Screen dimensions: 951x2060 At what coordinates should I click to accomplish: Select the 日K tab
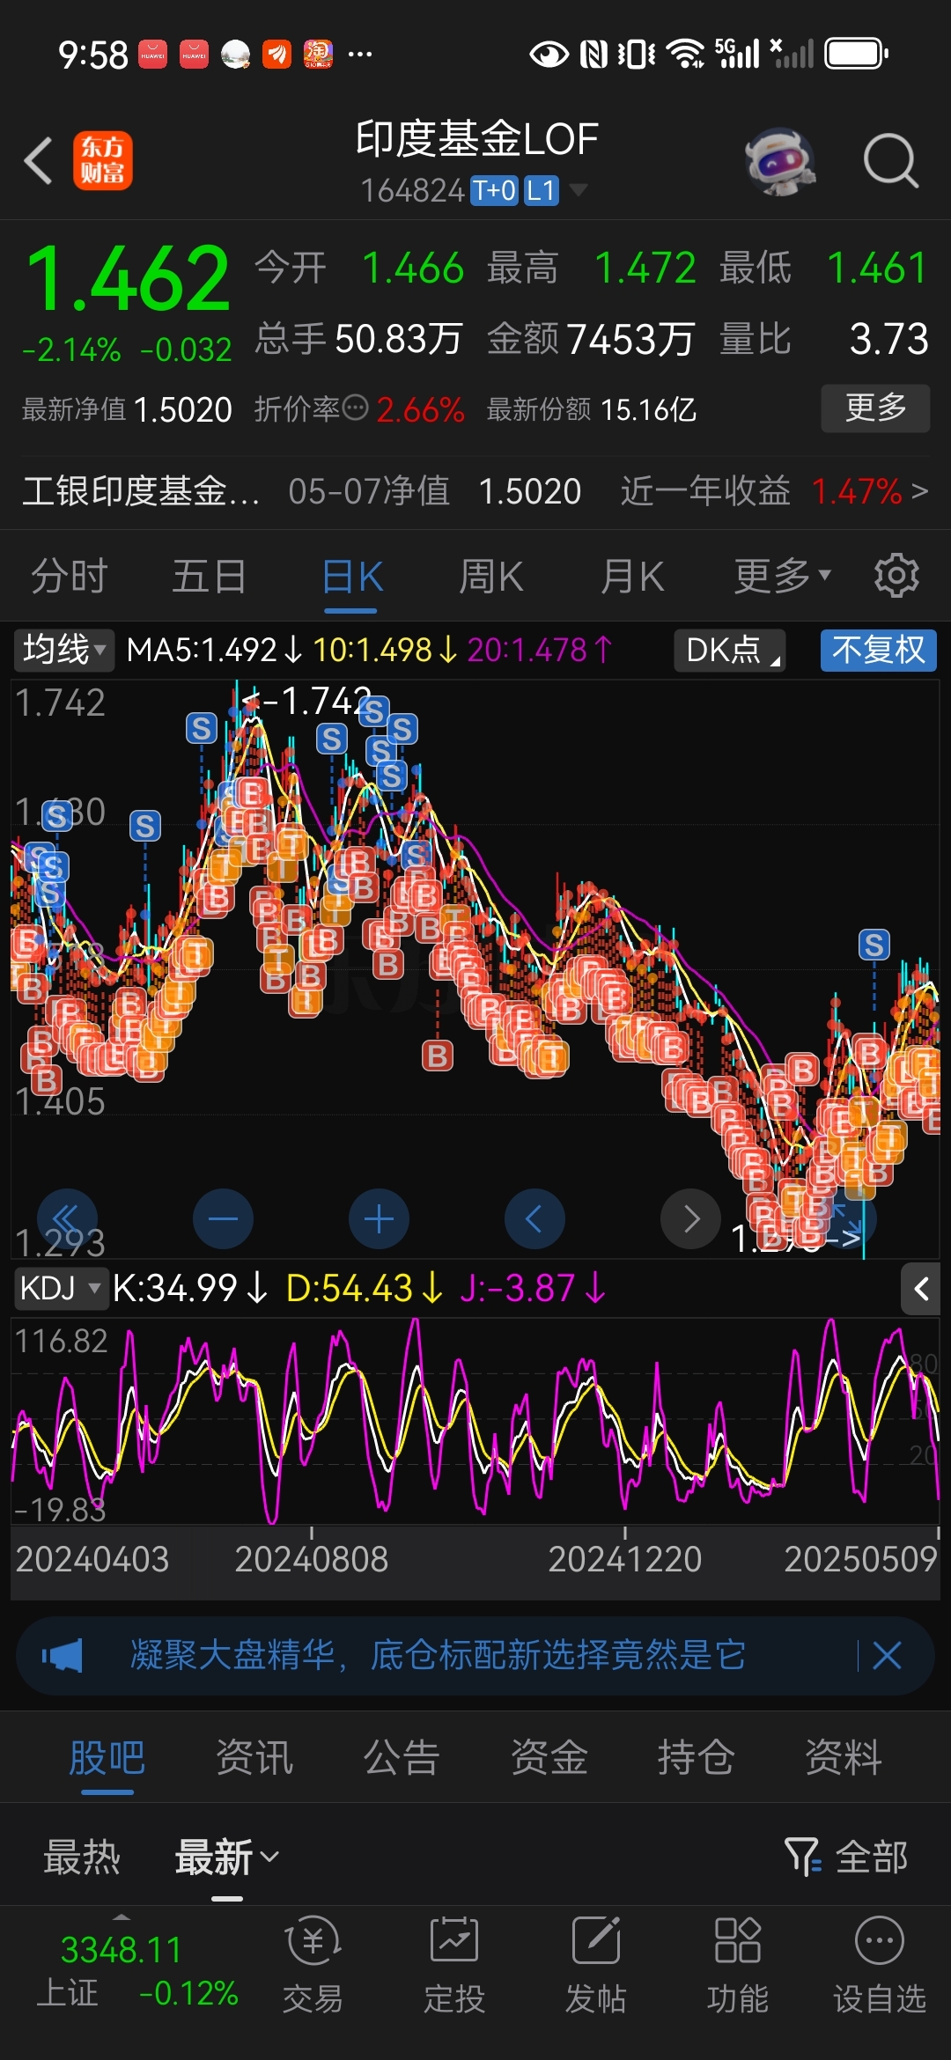(351, 577)
